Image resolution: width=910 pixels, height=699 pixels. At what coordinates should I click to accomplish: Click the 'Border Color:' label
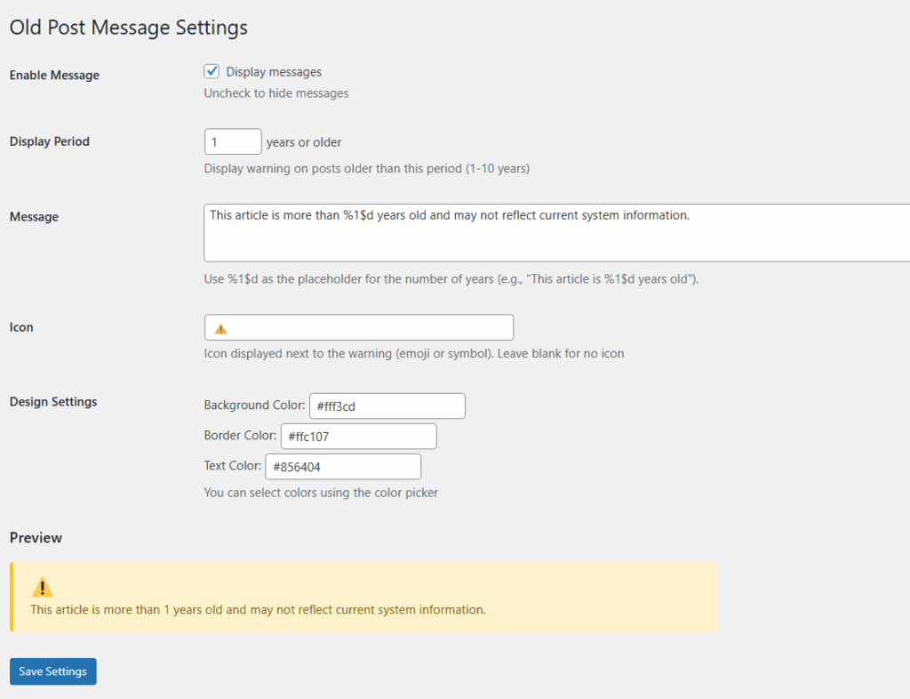click(x=240, y=436)
